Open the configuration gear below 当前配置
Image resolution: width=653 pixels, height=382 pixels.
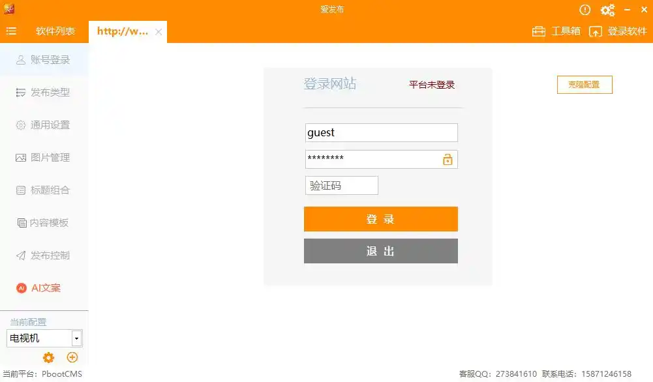point(48,357)
